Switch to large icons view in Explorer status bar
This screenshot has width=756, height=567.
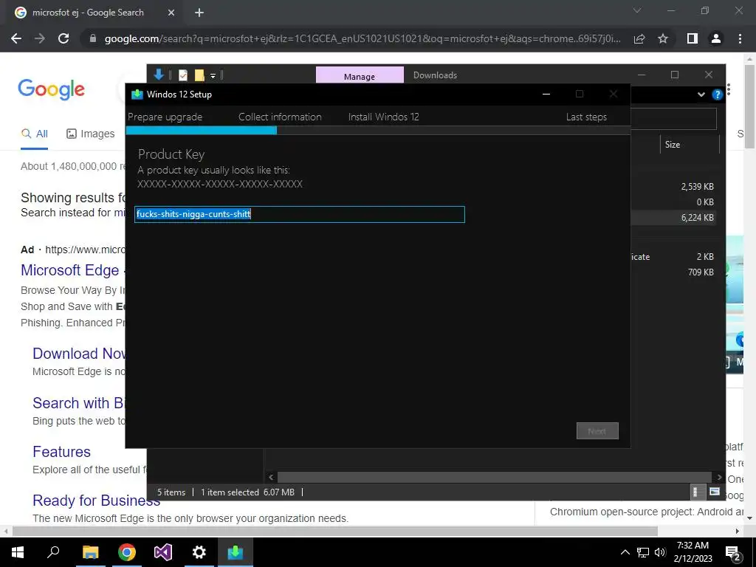(715, 492)
